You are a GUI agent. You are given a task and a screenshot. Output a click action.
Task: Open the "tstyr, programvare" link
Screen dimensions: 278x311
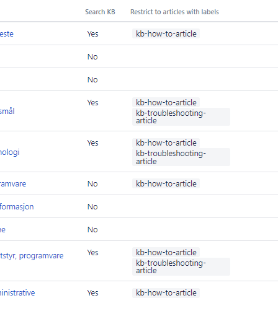(x=32, y=256)
